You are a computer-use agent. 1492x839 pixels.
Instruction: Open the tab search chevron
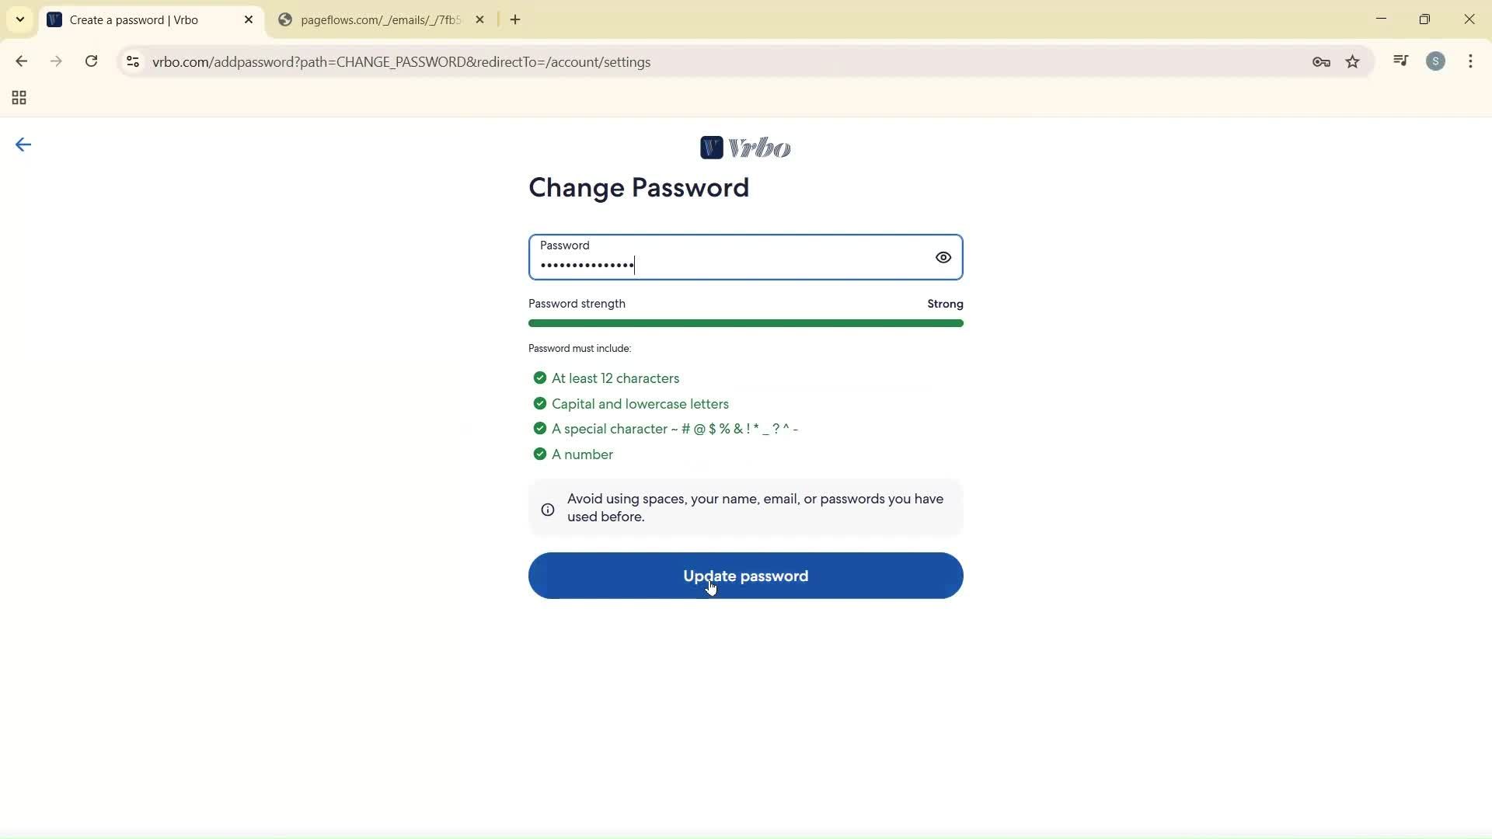click(20, 19)
